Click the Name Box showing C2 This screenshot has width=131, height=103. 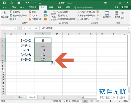coord(8,28)
